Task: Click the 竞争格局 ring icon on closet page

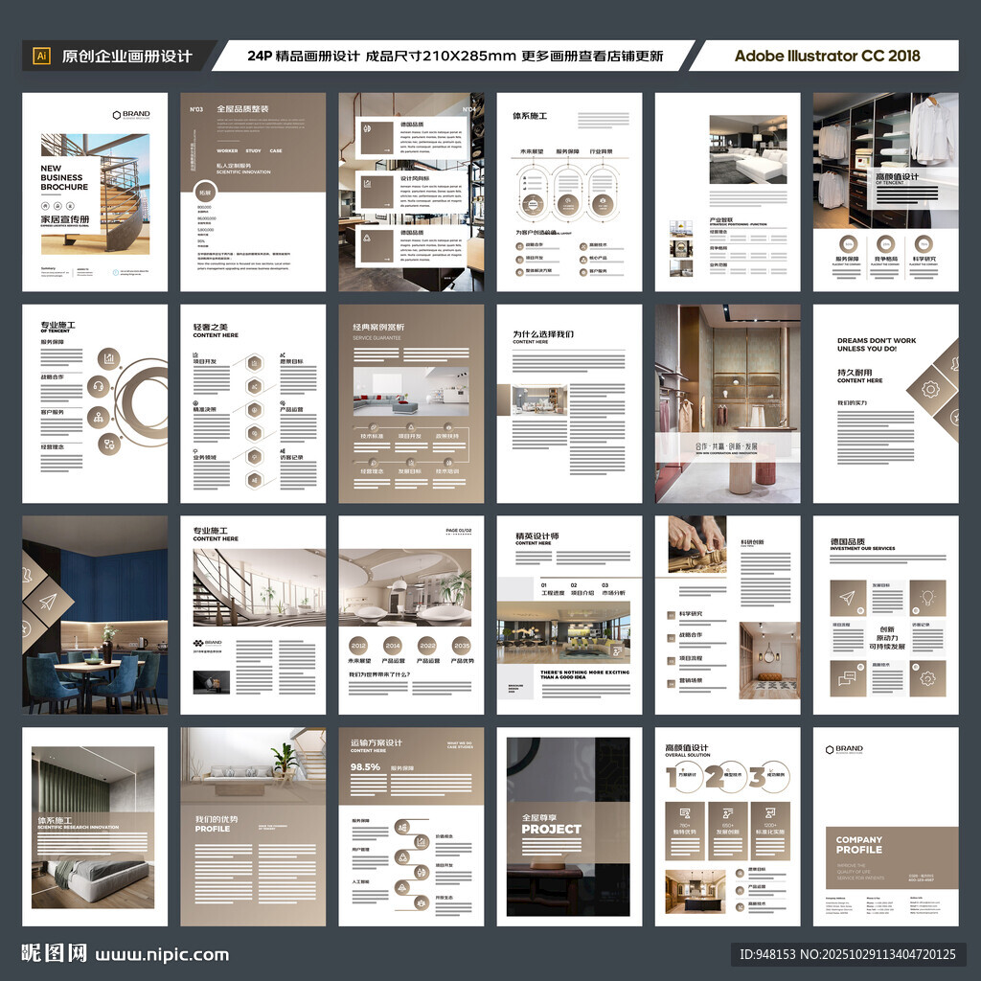Action: coord(885,244)
